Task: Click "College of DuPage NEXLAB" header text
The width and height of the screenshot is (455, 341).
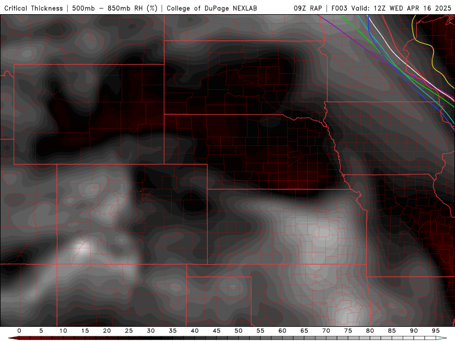Action: (x=212, y=9)
